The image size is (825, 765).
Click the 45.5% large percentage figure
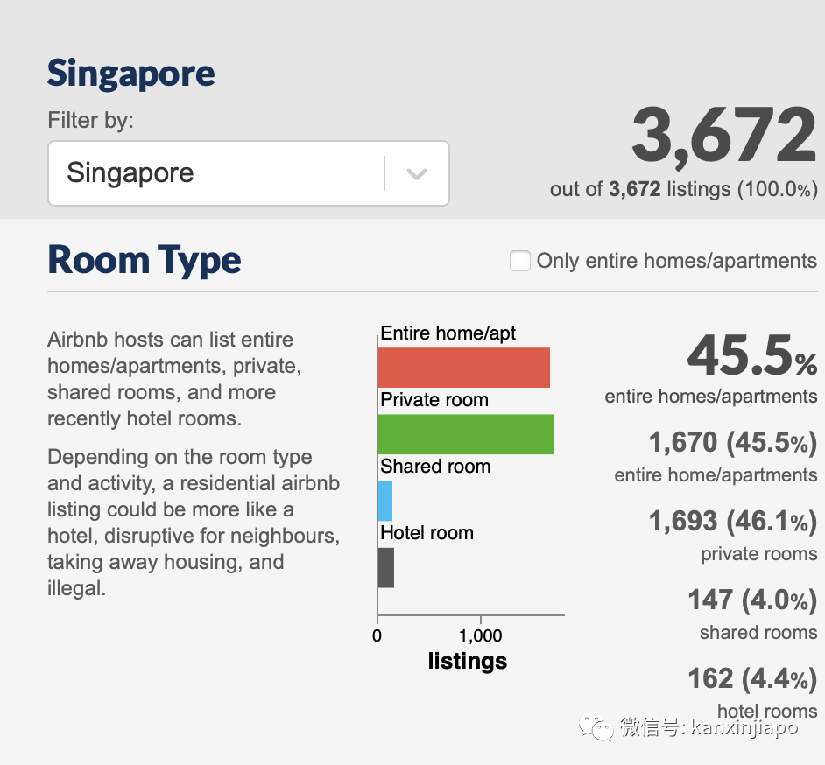pyautogui.click(x=751, y=354)
